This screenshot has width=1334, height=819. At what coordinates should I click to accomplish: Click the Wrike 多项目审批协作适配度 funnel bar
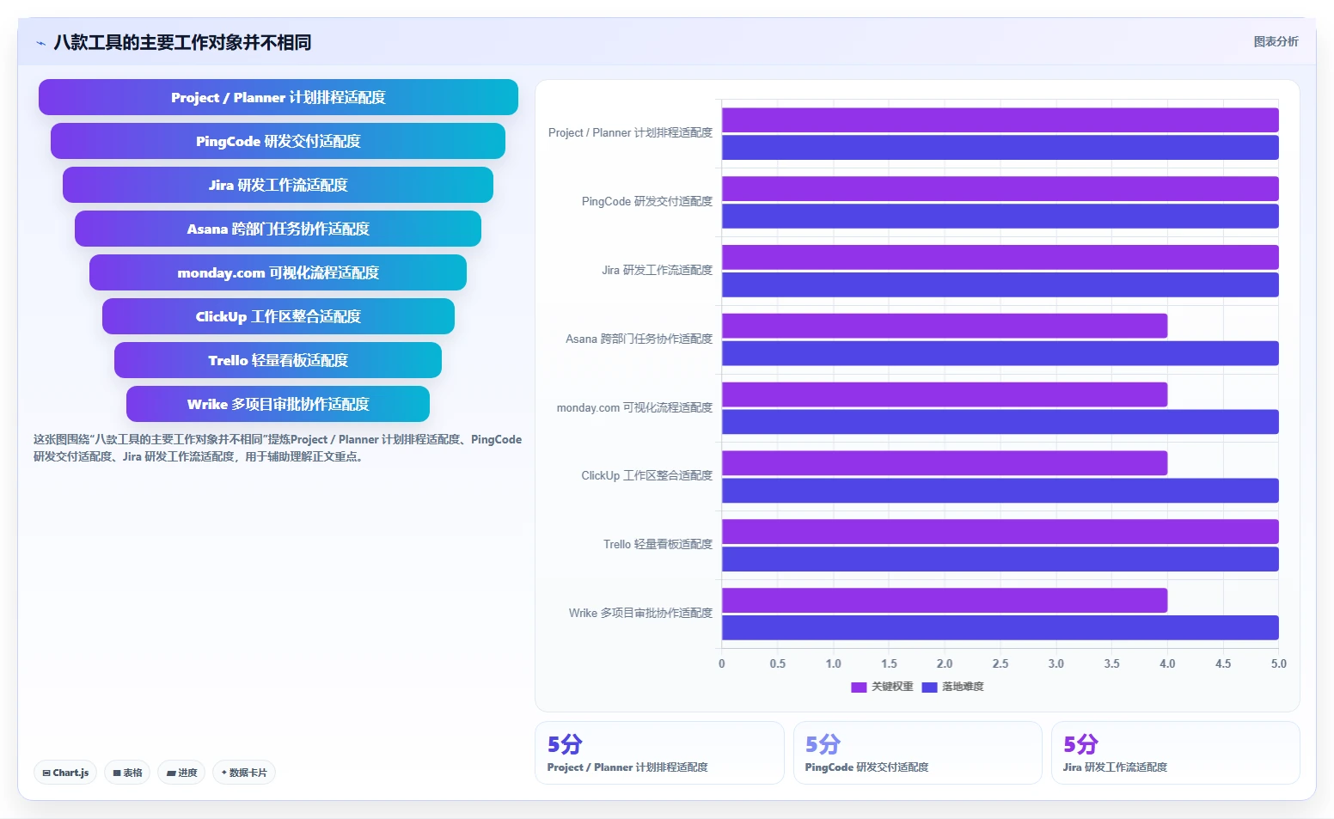click(x=278, y=404)
